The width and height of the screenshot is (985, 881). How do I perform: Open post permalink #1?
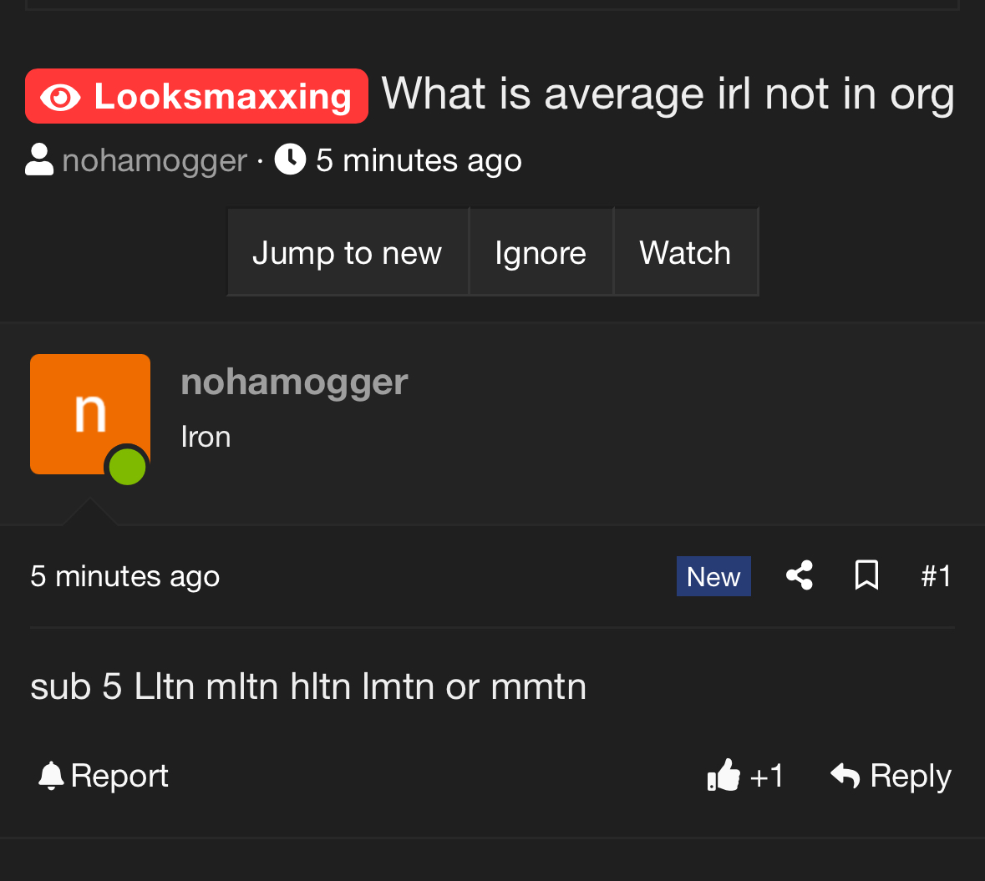pyautogui.click(x=936, y=576)
